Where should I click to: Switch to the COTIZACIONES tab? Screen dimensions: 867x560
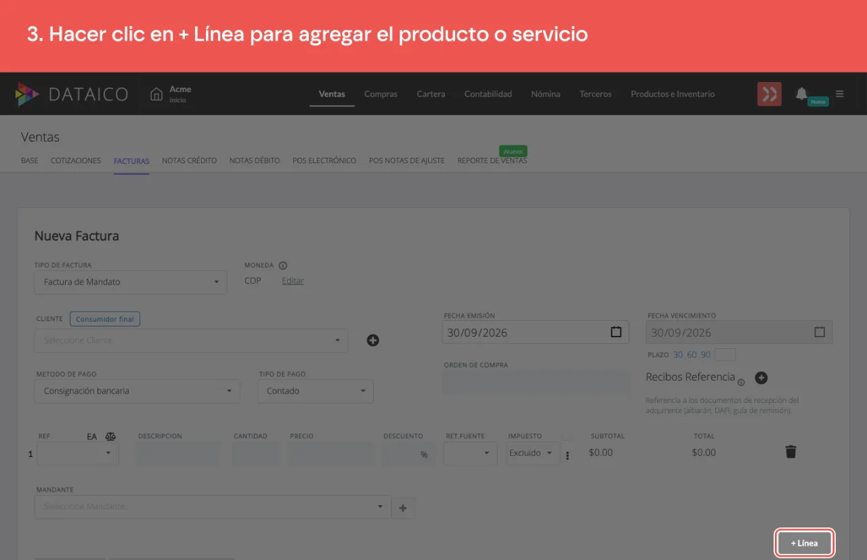[76, 160]
